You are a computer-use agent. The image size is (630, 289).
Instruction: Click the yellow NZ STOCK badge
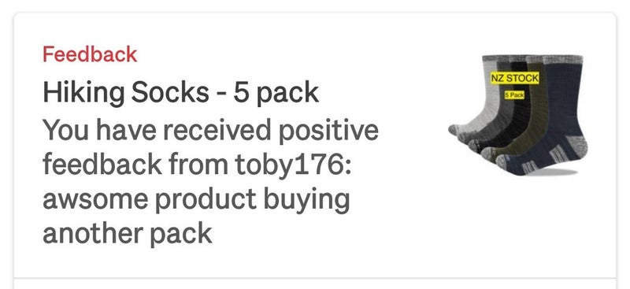pos(515,78)
